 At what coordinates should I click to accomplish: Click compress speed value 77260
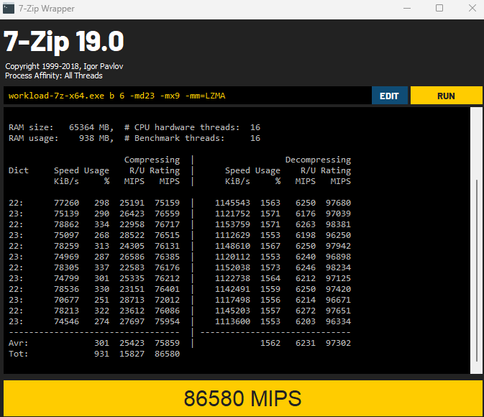coord(66,203)
